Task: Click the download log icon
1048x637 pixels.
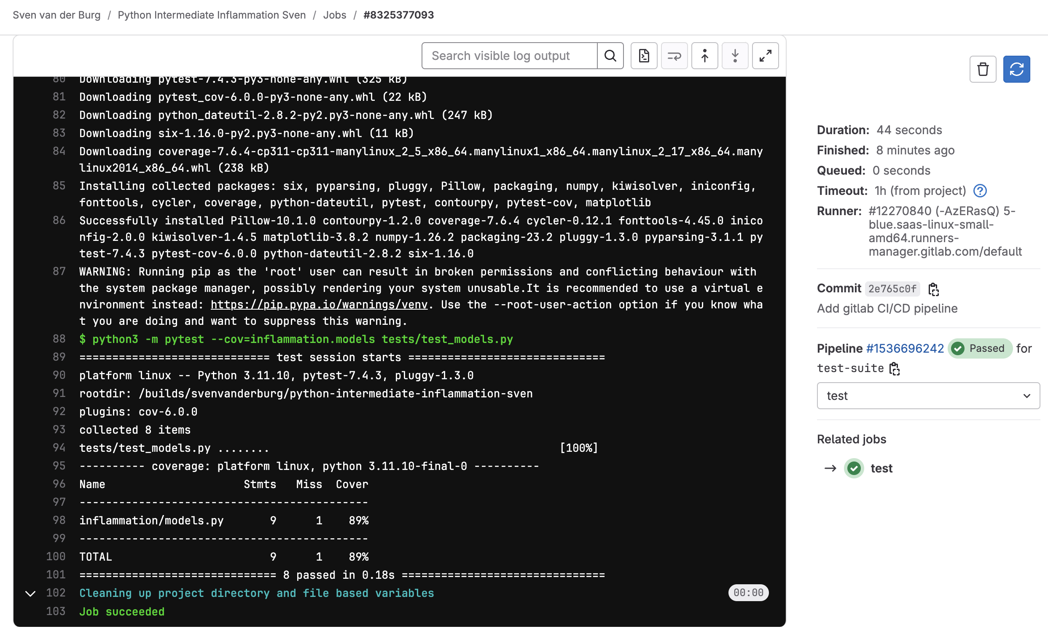Action: (x=642, y=55)
